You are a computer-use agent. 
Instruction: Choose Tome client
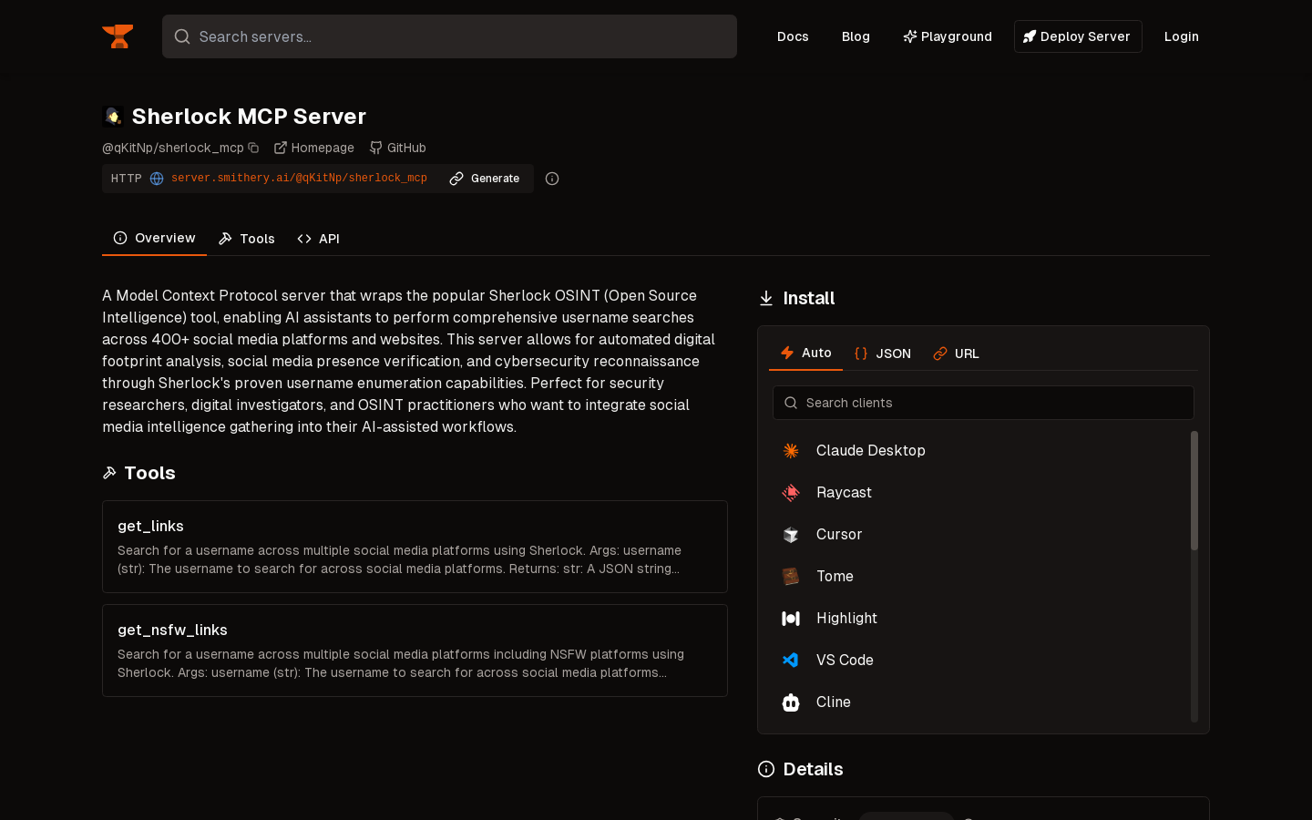coord(979,576)
